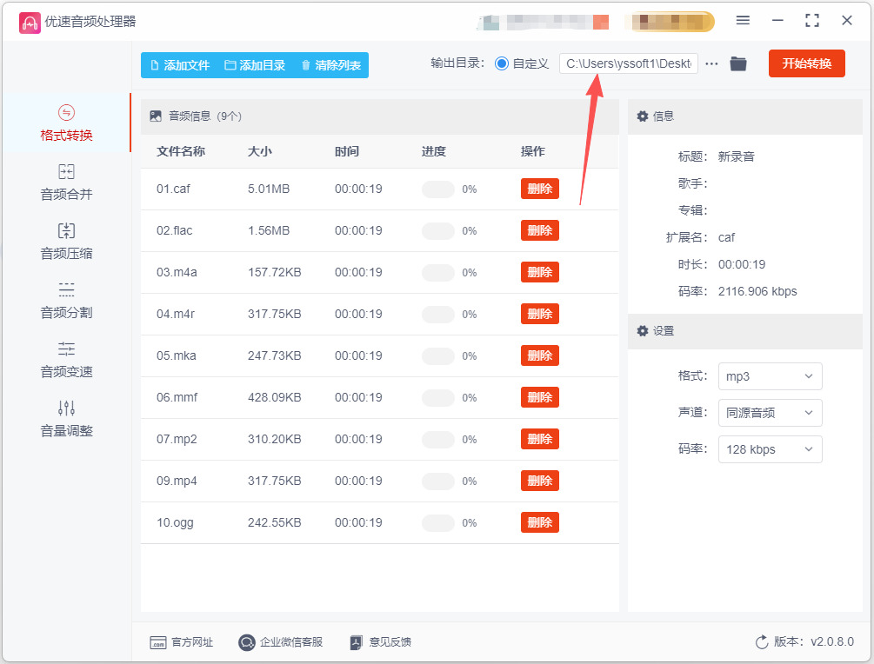The width and height of the screenshot is (874, 664).
Task: Open the 格式 mp3 format dropdown
Action: (770, 376)
